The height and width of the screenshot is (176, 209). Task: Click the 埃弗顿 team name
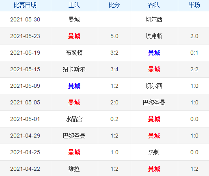pos(154,36)
